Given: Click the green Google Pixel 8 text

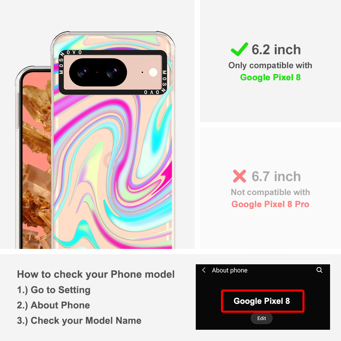Looking at the screenshot, I should pos(270,77).
